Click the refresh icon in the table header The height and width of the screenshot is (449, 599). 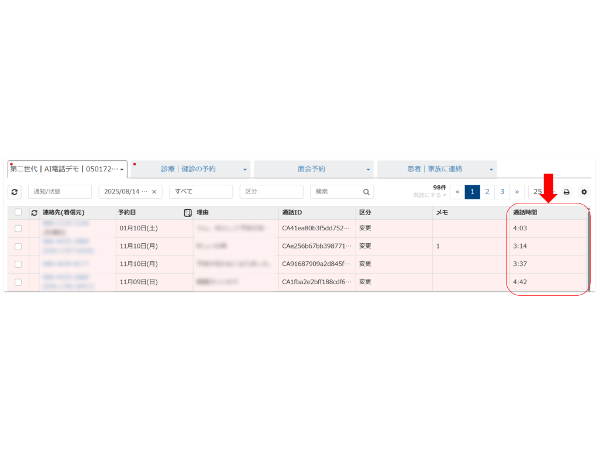click(34, 213)
